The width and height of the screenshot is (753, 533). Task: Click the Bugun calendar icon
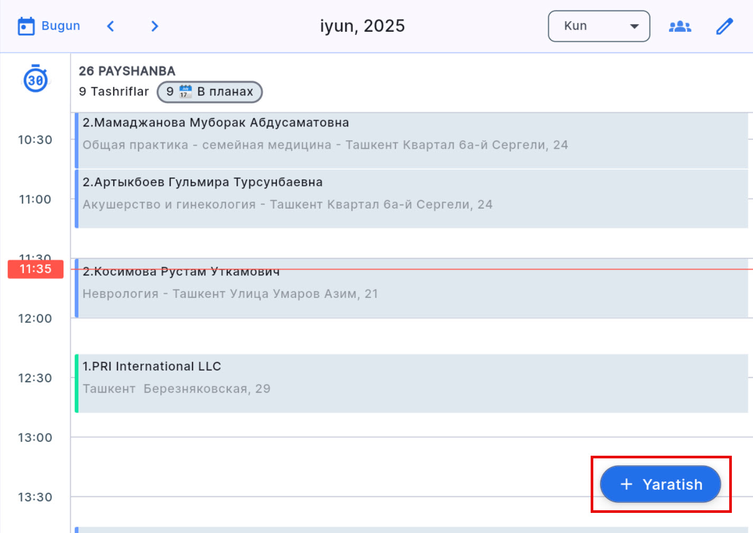pyautogui.click(x=26, y=26)
